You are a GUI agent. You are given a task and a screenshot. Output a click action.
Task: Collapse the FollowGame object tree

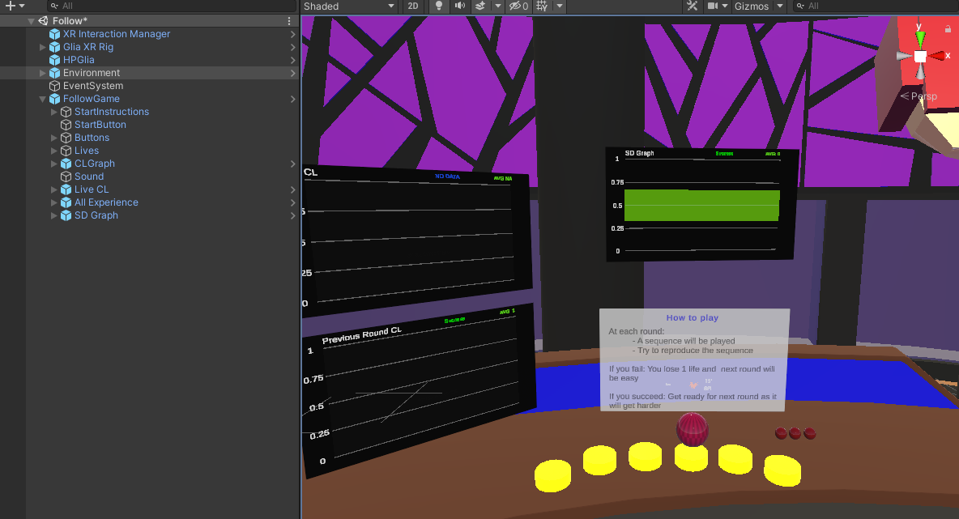(43, 99)
